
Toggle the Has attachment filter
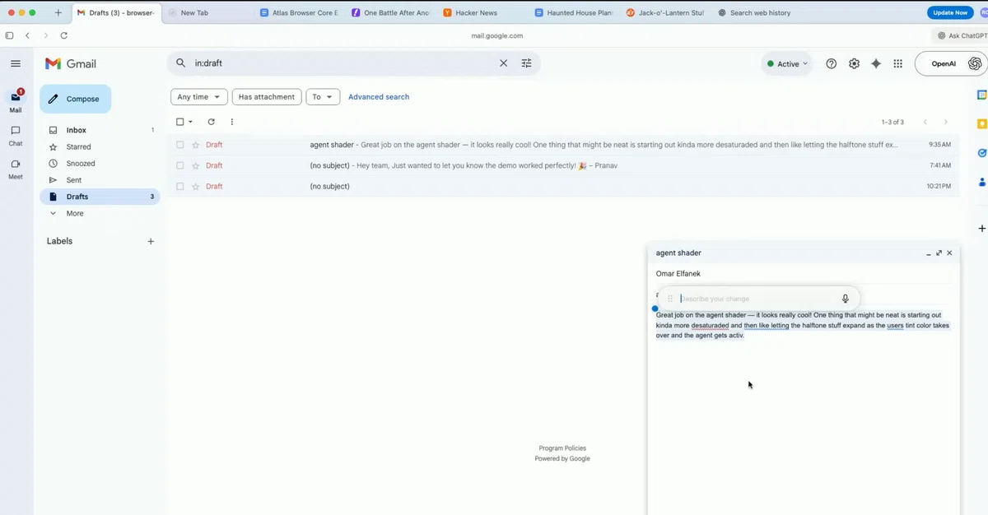(x=267, y=97)
